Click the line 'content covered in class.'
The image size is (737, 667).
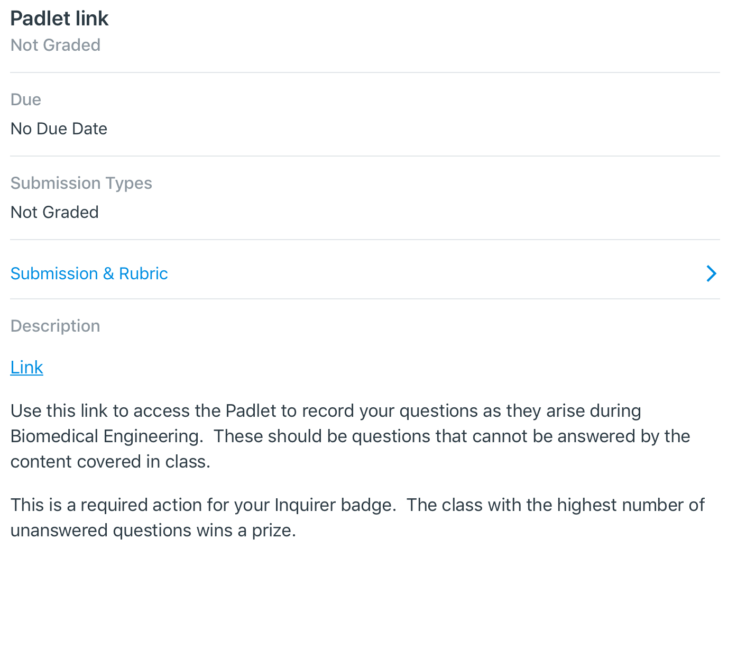coord(110,462)
